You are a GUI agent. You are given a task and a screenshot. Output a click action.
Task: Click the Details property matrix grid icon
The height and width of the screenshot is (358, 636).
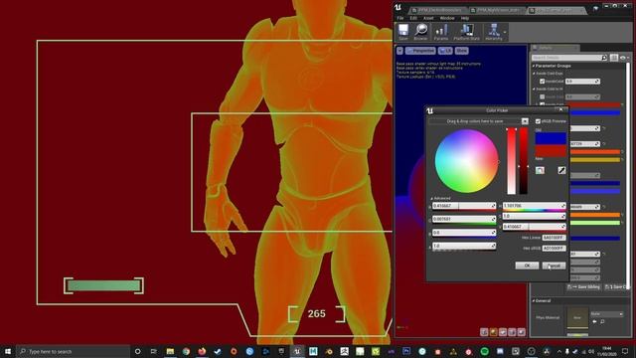click(x=614, y=58)
